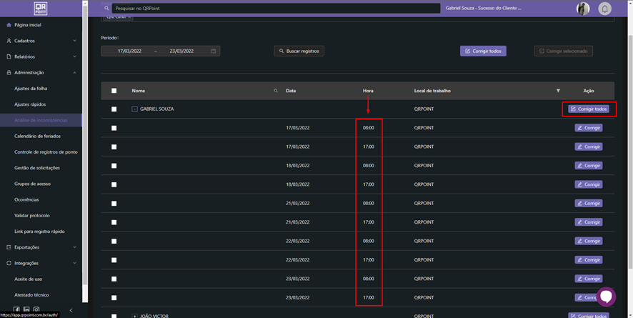Check the first 17/03/2022 08:00 record checkbox
Screen dimensions: 633x318
pos(114,128)
